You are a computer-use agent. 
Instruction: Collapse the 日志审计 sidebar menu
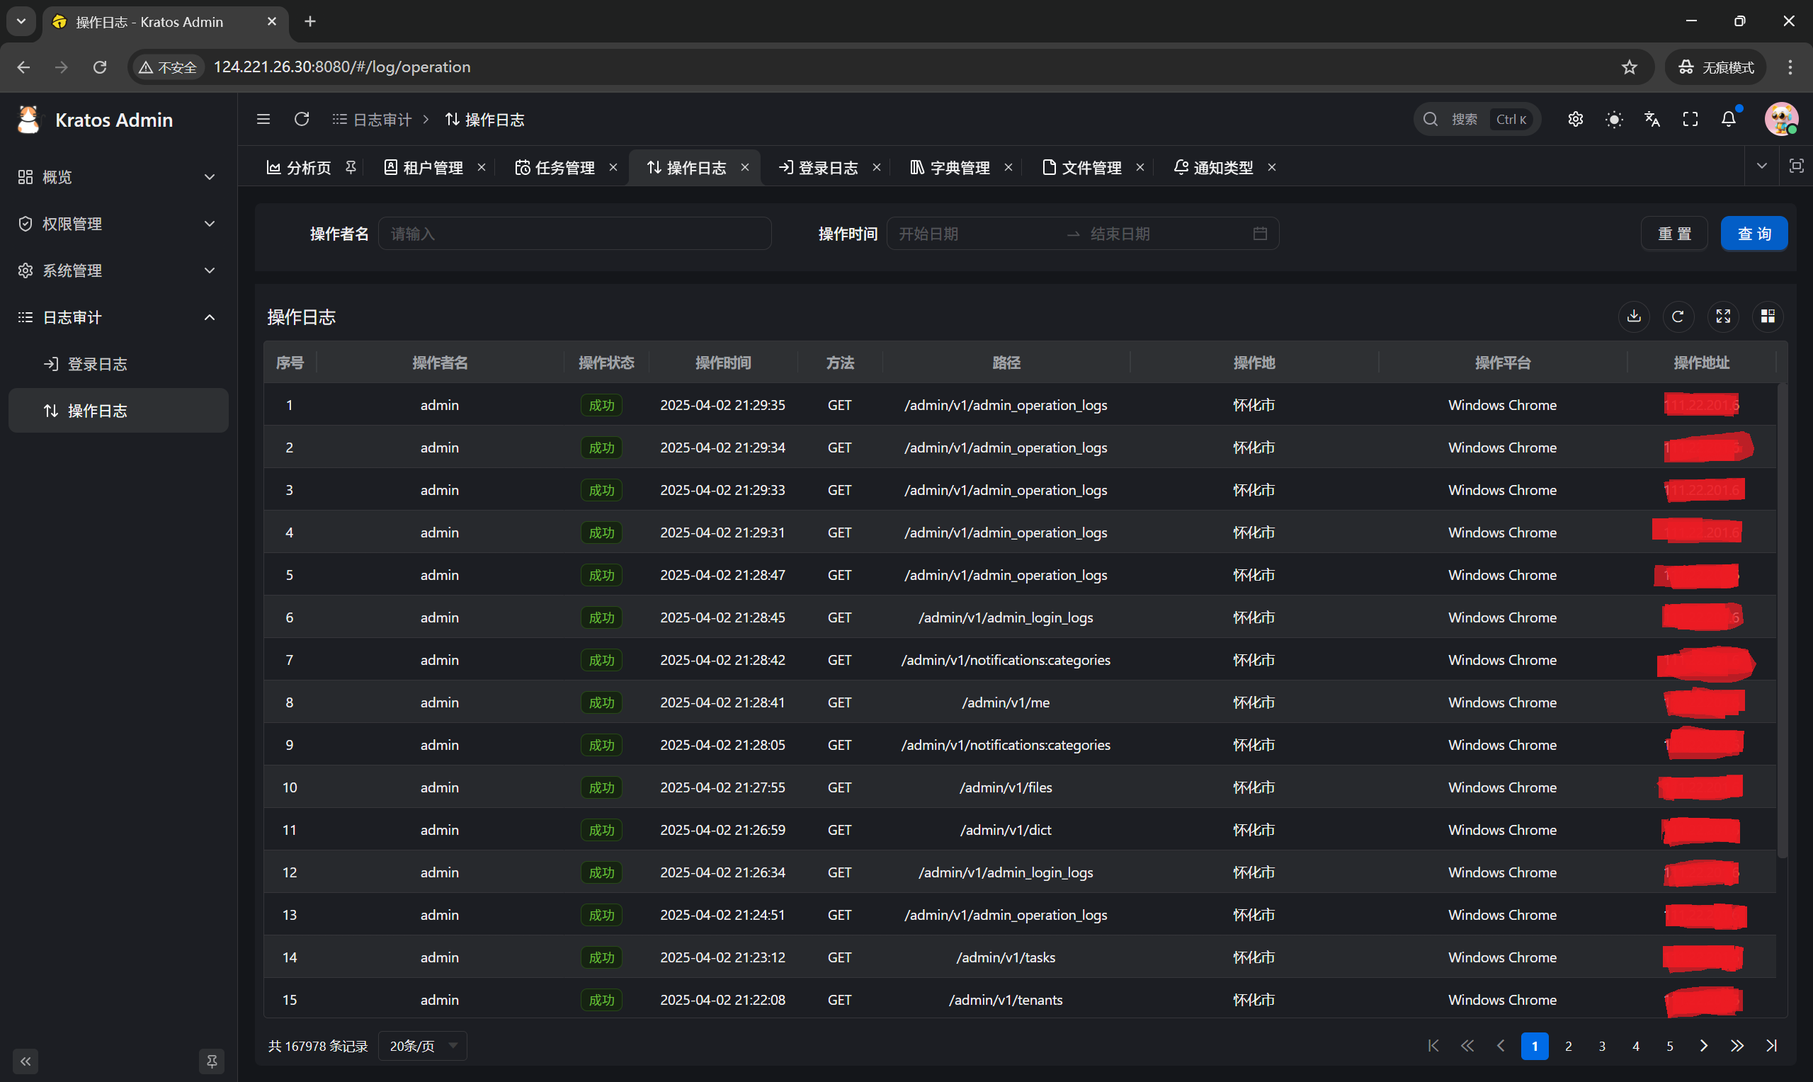[x=117, y=317]
